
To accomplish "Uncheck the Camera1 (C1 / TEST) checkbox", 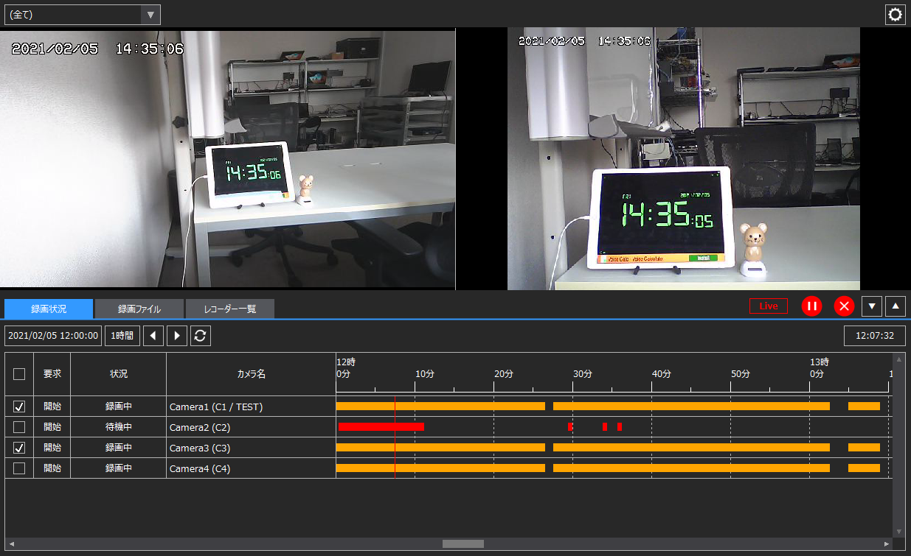I will click(18, 406).
